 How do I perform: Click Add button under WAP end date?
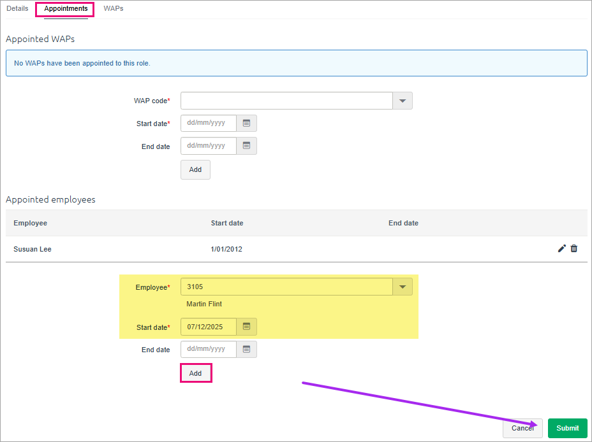195,169
